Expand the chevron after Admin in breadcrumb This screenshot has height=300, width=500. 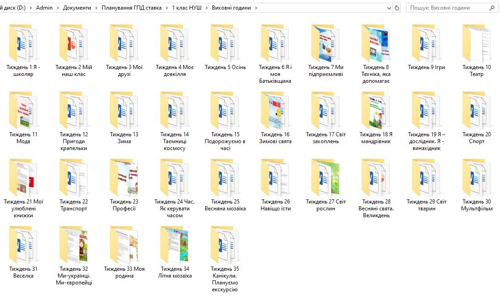tap(58, 8)
